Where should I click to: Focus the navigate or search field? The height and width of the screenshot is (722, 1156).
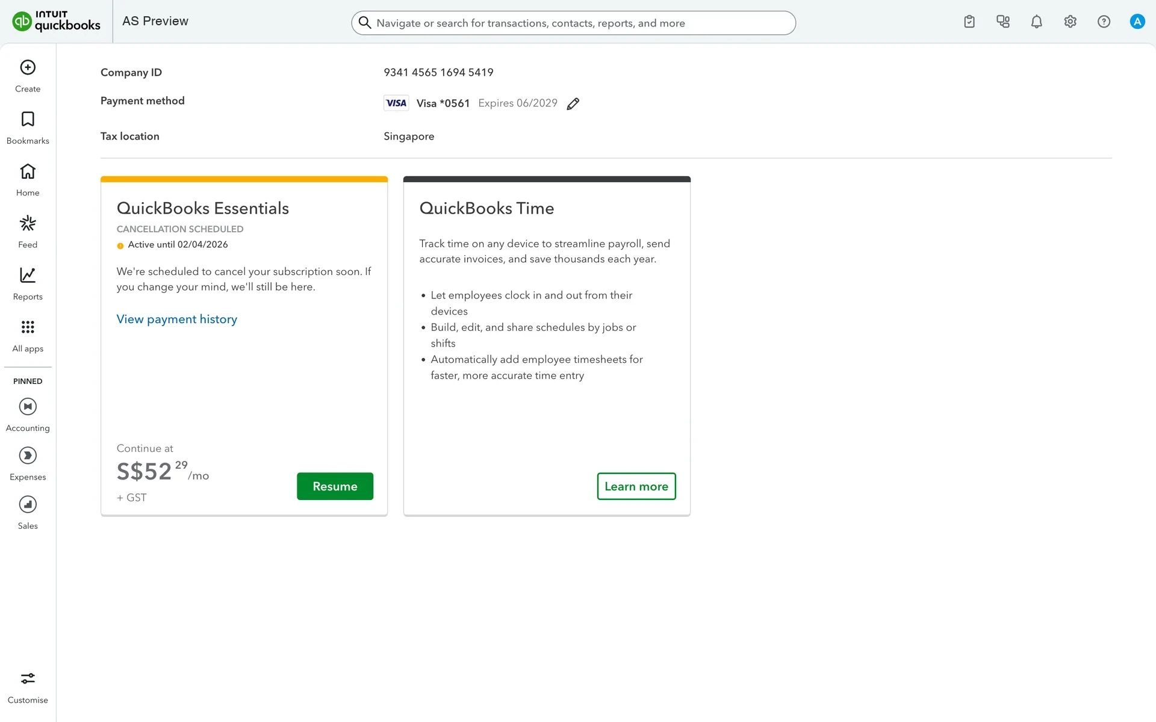click(573, 23)
